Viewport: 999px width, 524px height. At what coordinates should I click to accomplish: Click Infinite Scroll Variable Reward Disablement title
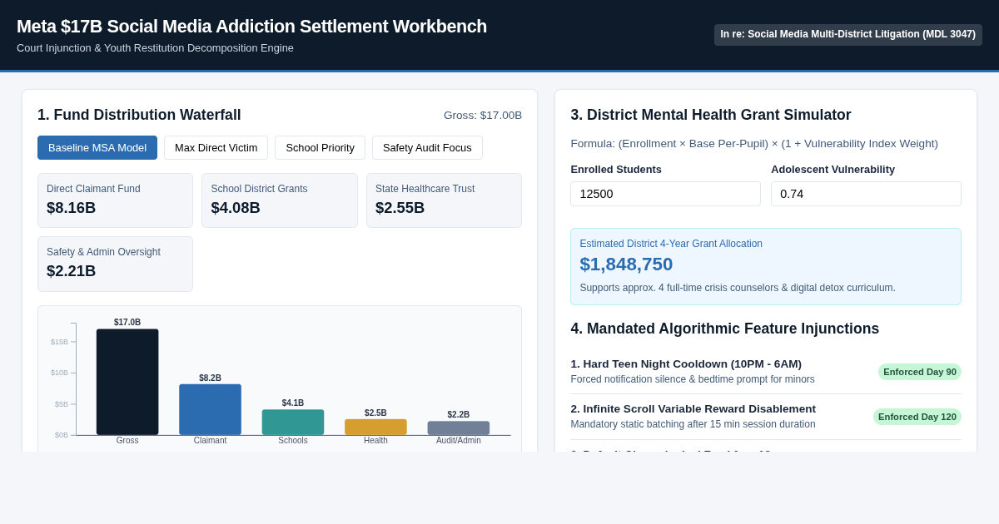pos(693,409)
